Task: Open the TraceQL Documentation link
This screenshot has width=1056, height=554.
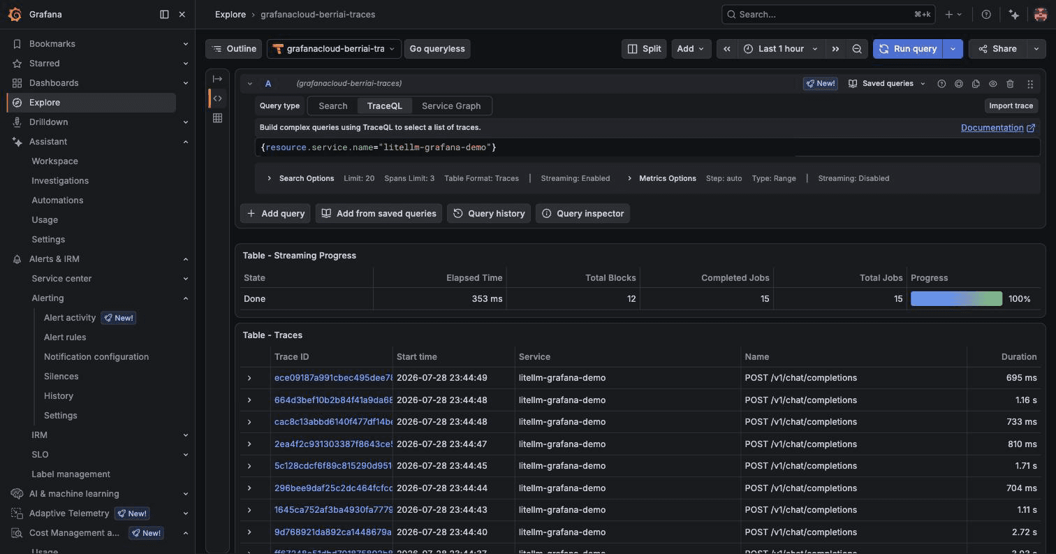Action: (997, 128)
